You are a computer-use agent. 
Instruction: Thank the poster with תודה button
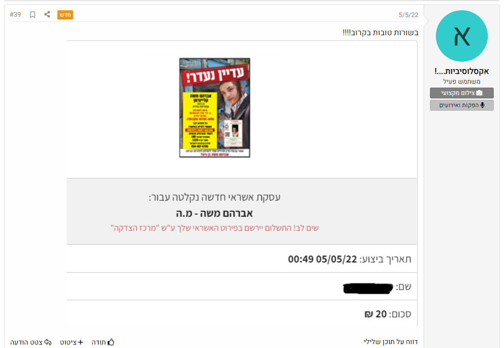click(103, 342)
